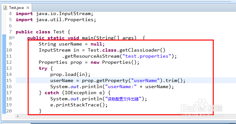
Task: Click IOException in the catch clause
Action: [80, 93]
